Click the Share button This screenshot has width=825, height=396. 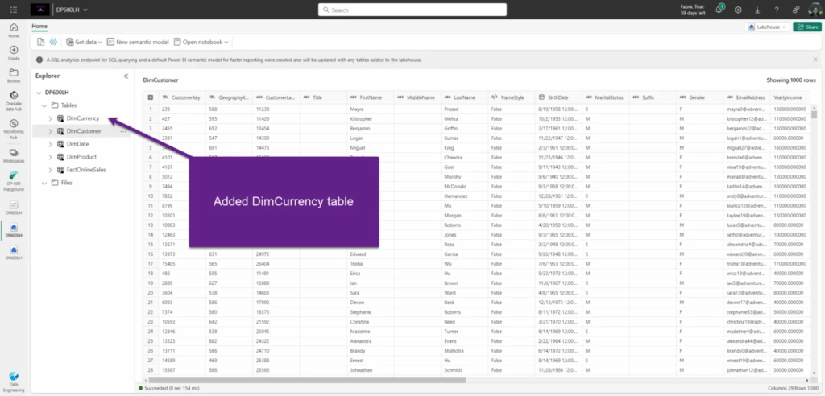tap(807, 27)
